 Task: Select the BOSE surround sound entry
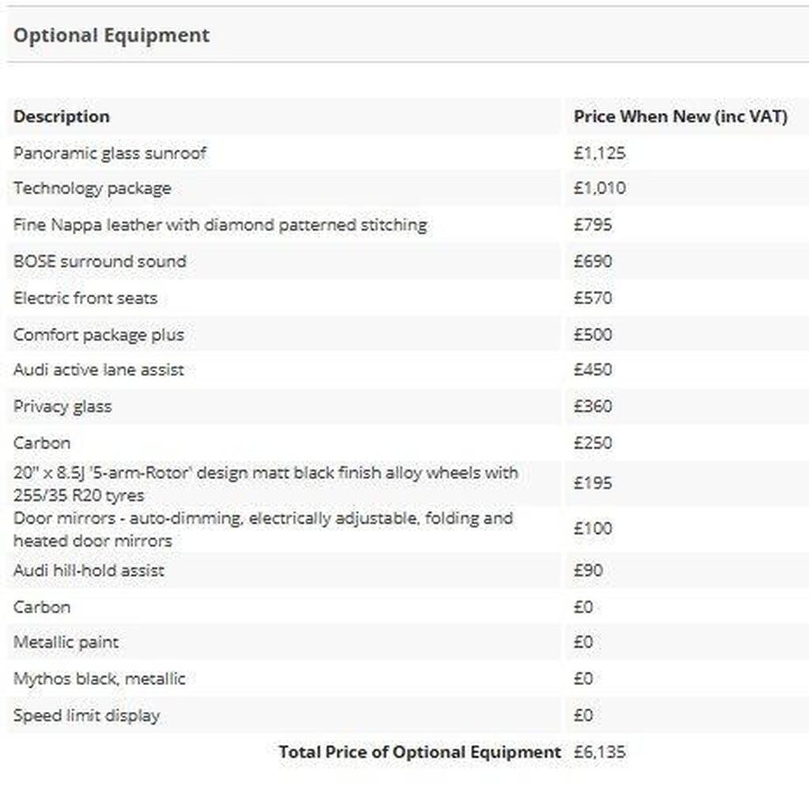click(x=100, y=261)
